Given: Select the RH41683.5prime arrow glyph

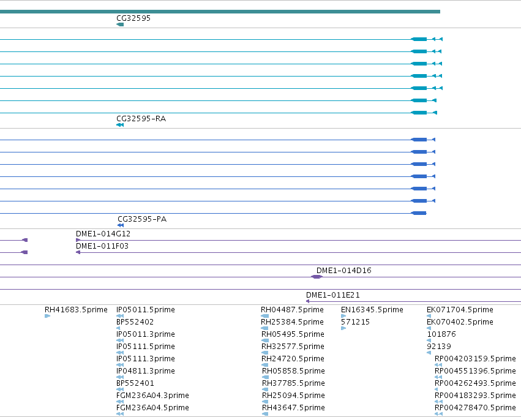Looking at the screenshot, I should click(47, 316).
